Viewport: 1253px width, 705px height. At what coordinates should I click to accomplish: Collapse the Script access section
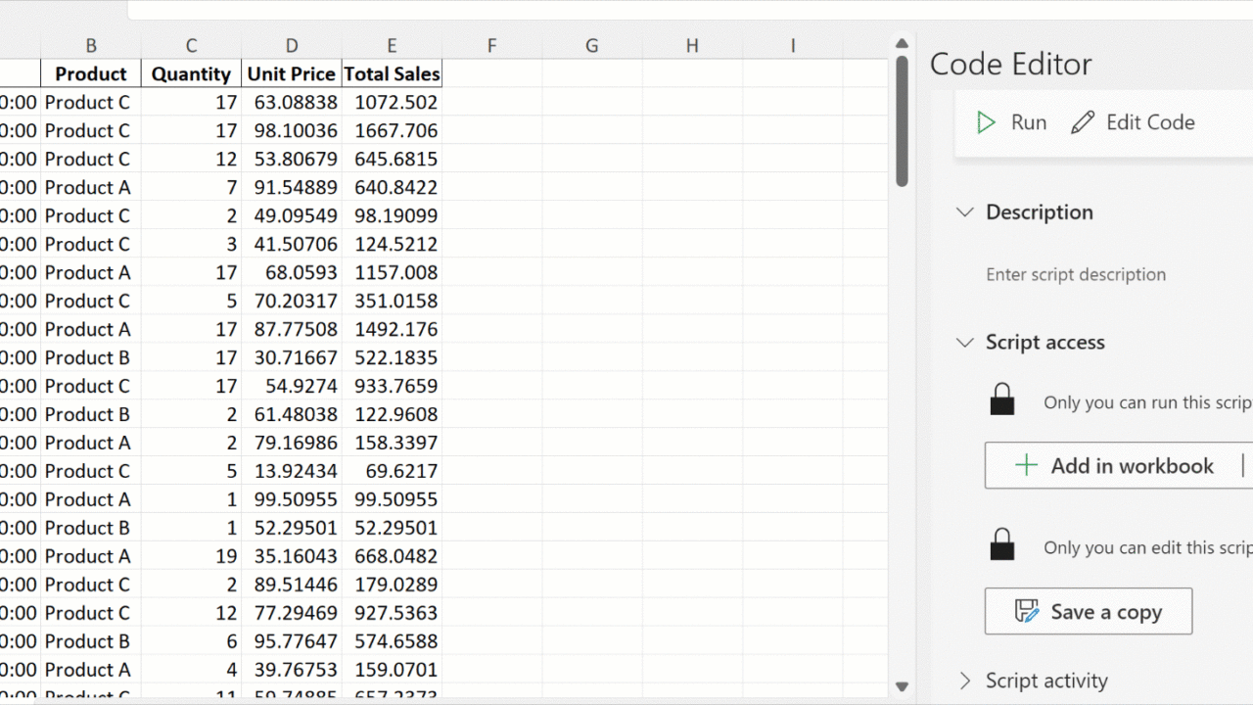click(x=965, y=343)
